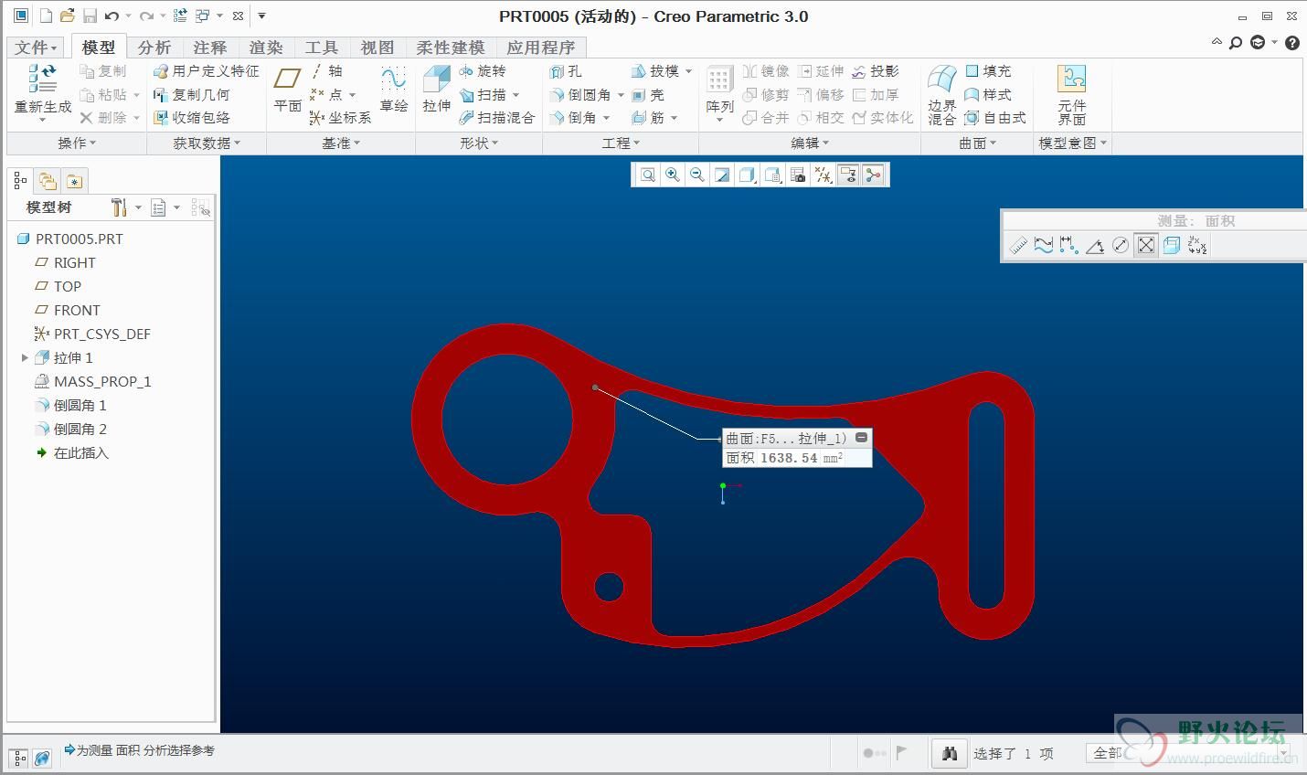Viewport: 1307px width, 775px height.
Task: Click the Refit view icon
Action: [x=648, y=175]
